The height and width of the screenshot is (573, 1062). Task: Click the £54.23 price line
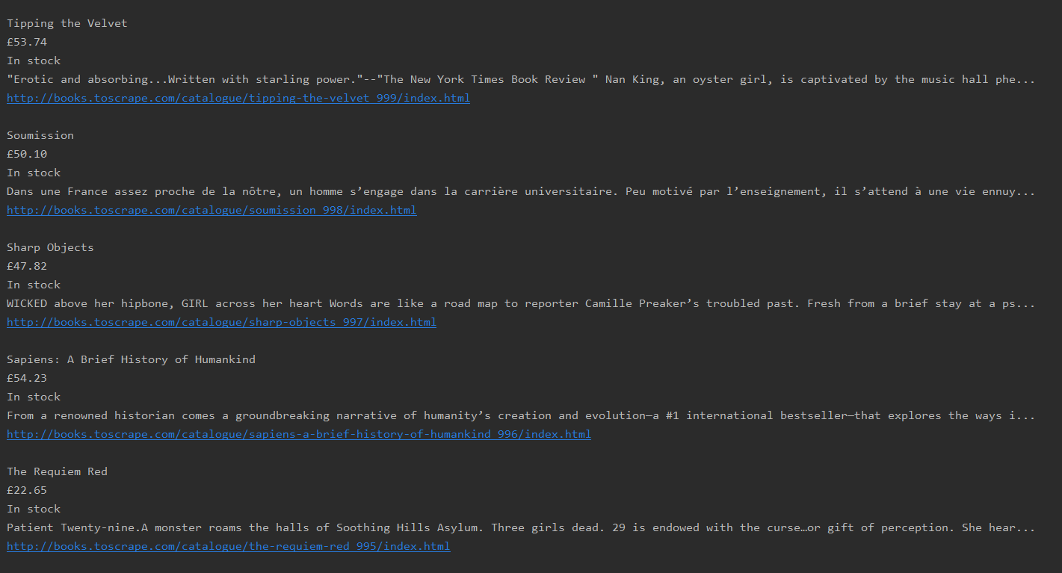click(x=27, y=378)
